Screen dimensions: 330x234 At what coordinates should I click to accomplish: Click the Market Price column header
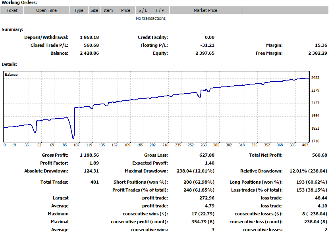(205, 10)
